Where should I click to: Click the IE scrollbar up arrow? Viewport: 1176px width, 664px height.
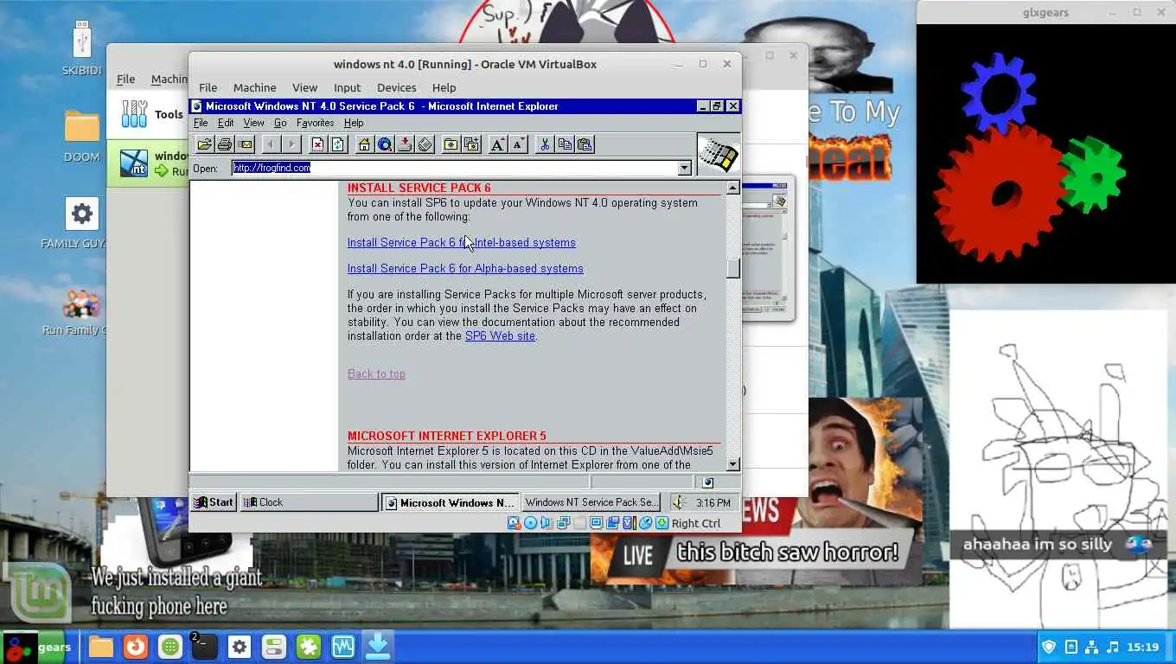pos(732,188)
